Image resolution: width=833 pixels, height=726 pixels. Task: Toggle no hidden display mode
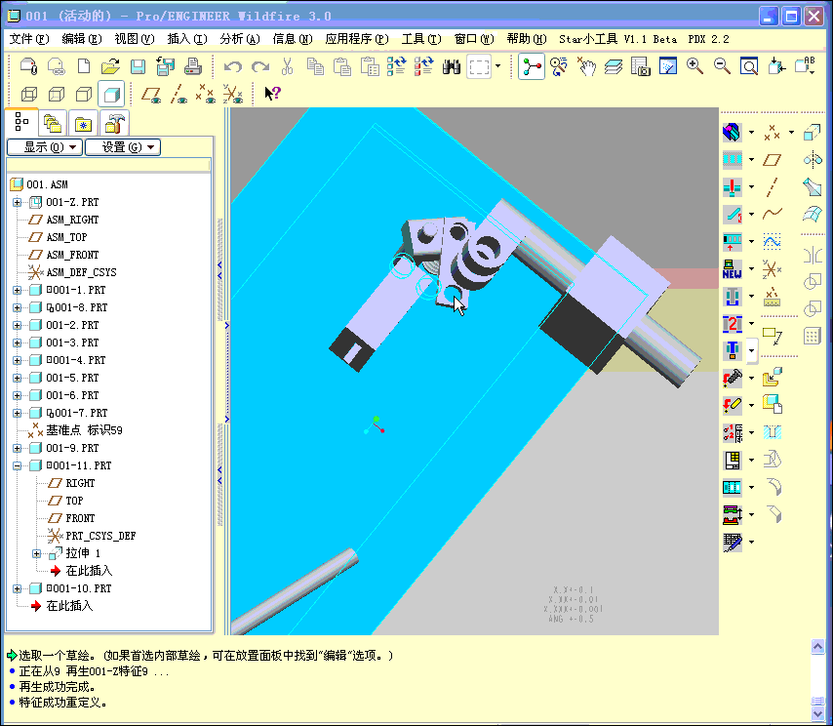(84, 95)
